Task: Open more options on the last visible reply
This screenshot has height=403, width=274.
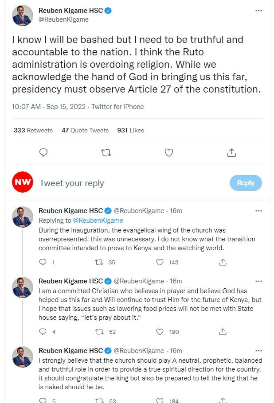Action: pyautogui.click(x=259, y=350)
